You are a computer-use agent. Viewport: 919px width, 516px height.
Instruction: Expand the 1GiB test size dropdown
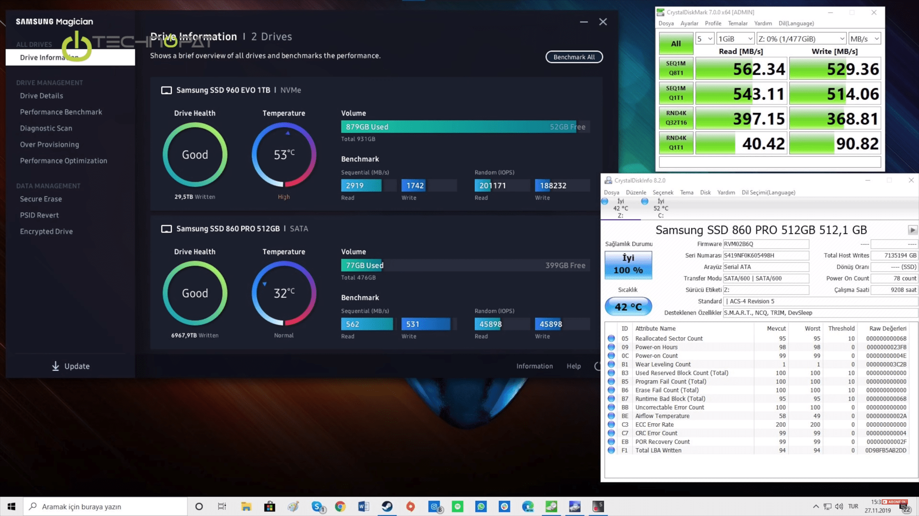[x=736, y=39]
